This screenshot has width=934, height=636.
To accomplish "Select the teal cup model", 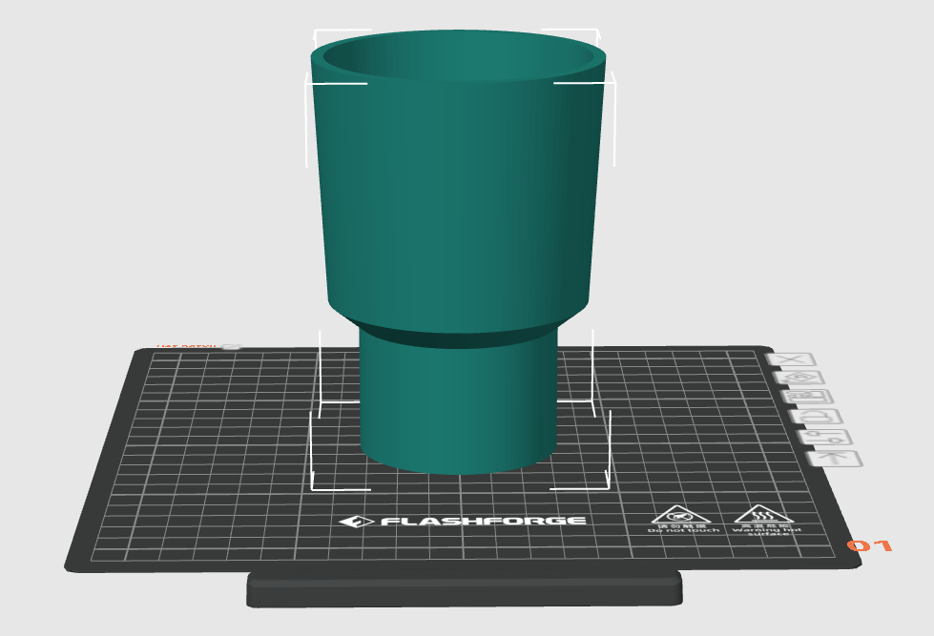I will tap(458, 250).
